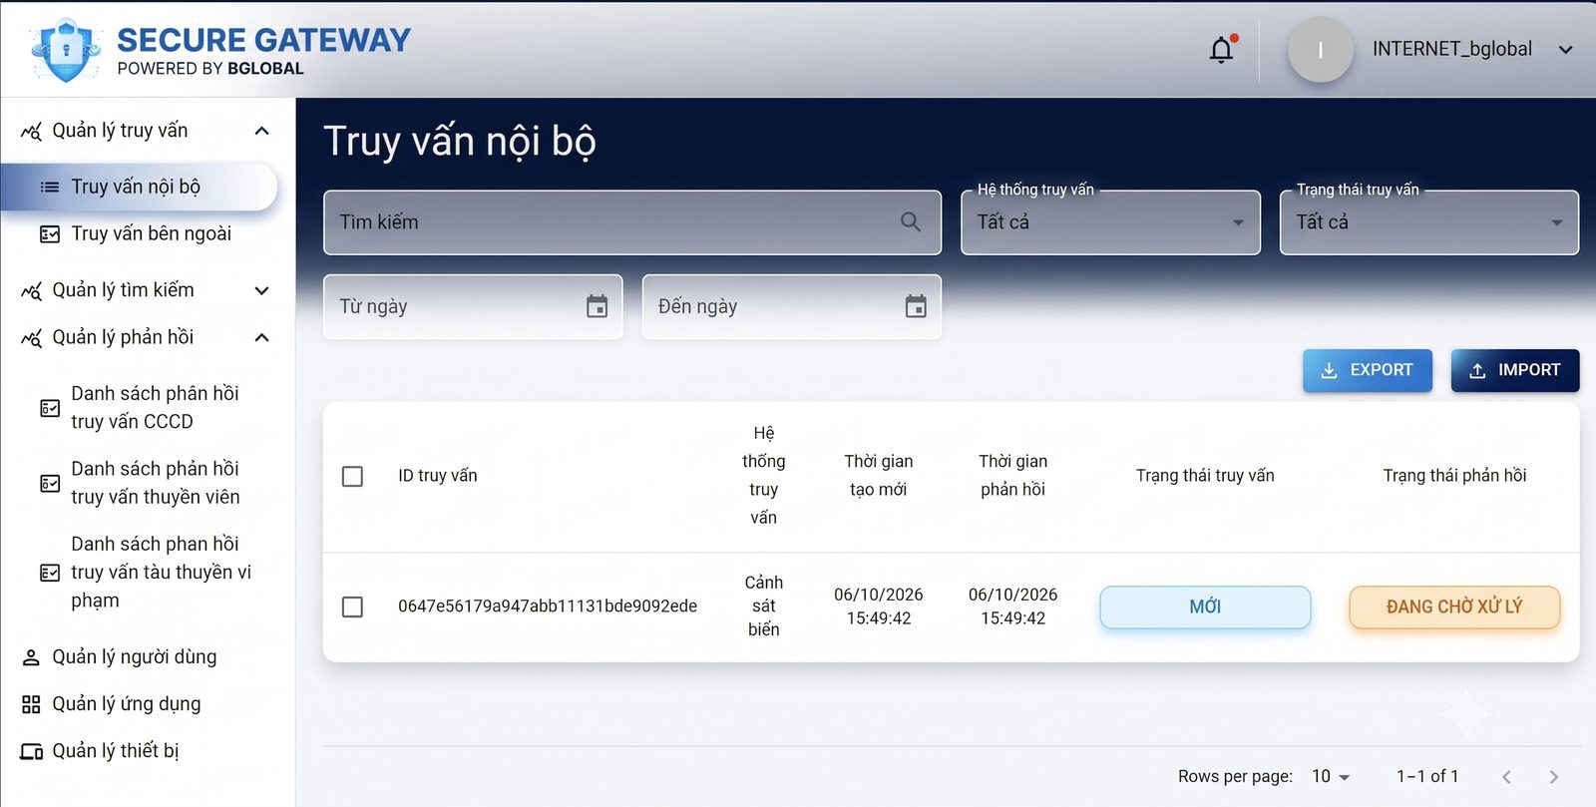Click the IMPORT button
The width and height of the screenshot is (1596, 807).
point(1514,370)
